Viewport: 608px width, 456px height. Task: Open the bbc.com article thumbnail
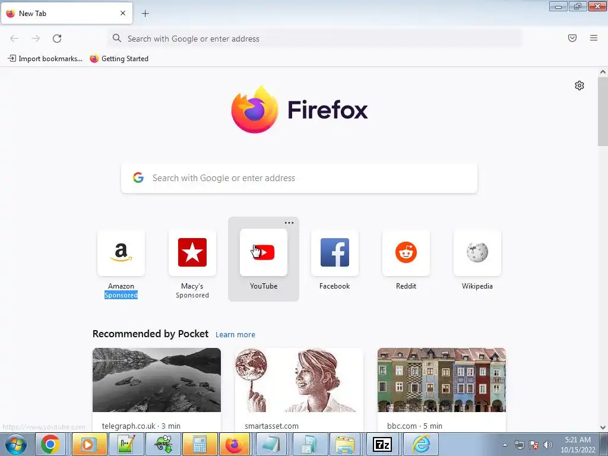(442, 380)
